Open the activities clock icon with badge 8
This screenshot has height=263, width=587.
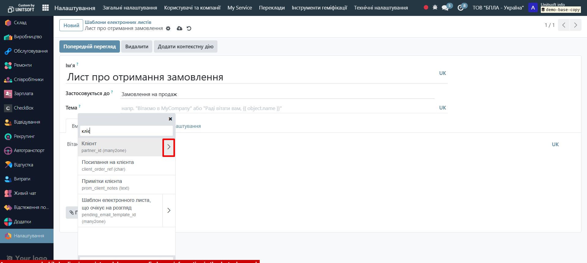461,8
